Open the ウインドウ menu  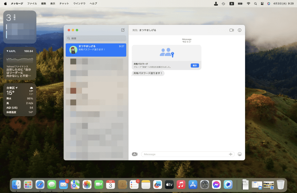click(x=79, y=3)
